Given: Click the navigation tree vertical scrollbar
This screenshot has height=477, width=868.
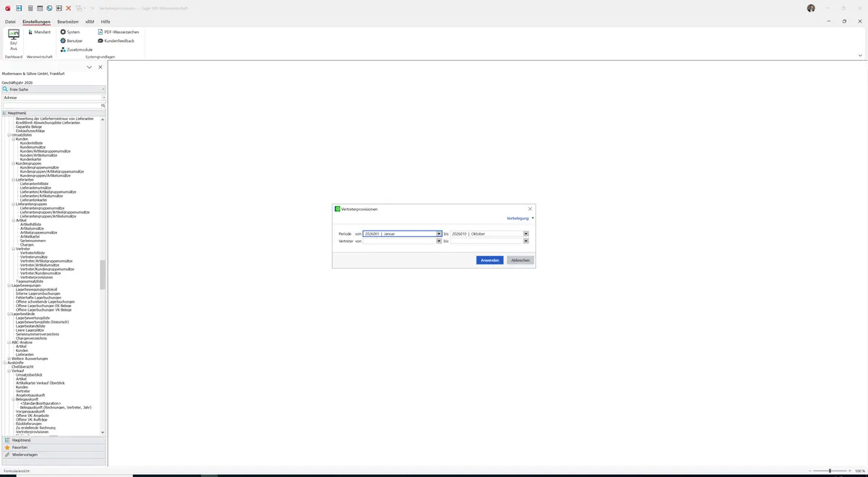Looking at the screenshot, I should (x=103, y=275).
